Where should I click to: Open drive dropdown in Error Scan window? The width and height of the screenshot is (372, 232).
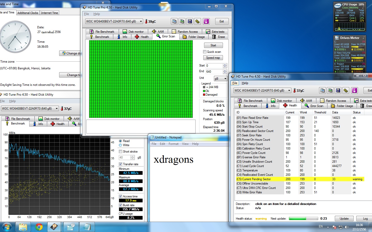tap(141, 21)
